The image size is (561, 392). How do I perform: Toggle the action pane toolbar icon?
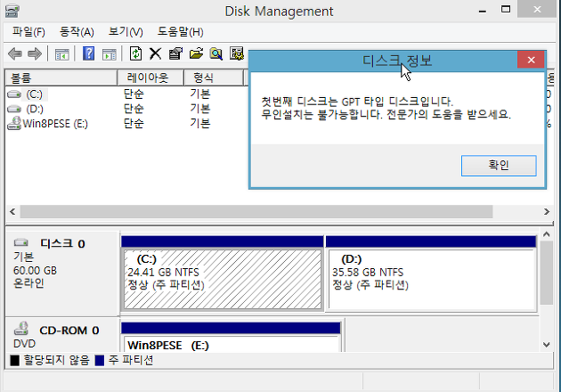[110, 54]
